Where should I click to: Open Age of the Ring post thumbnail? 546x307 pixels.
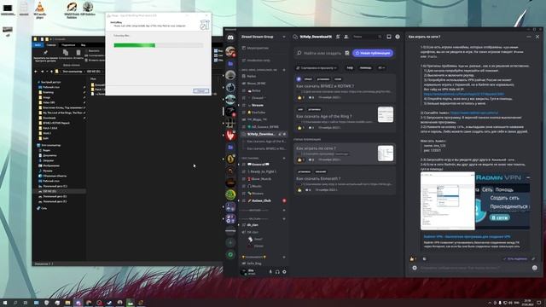(386, 114)
